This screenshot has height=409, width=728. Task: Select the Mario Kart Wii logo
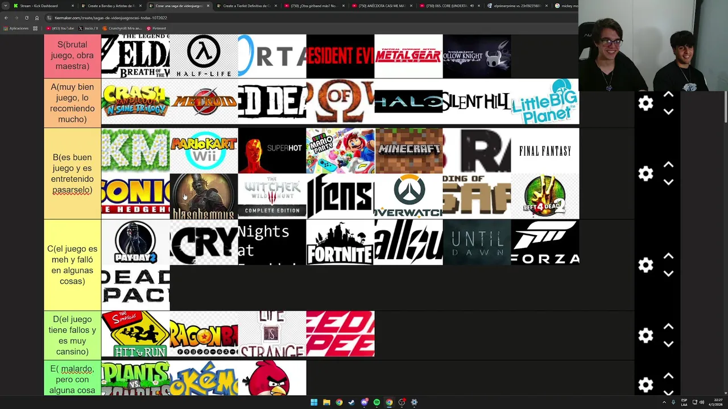pyautogui.click(x=204, y=151)
